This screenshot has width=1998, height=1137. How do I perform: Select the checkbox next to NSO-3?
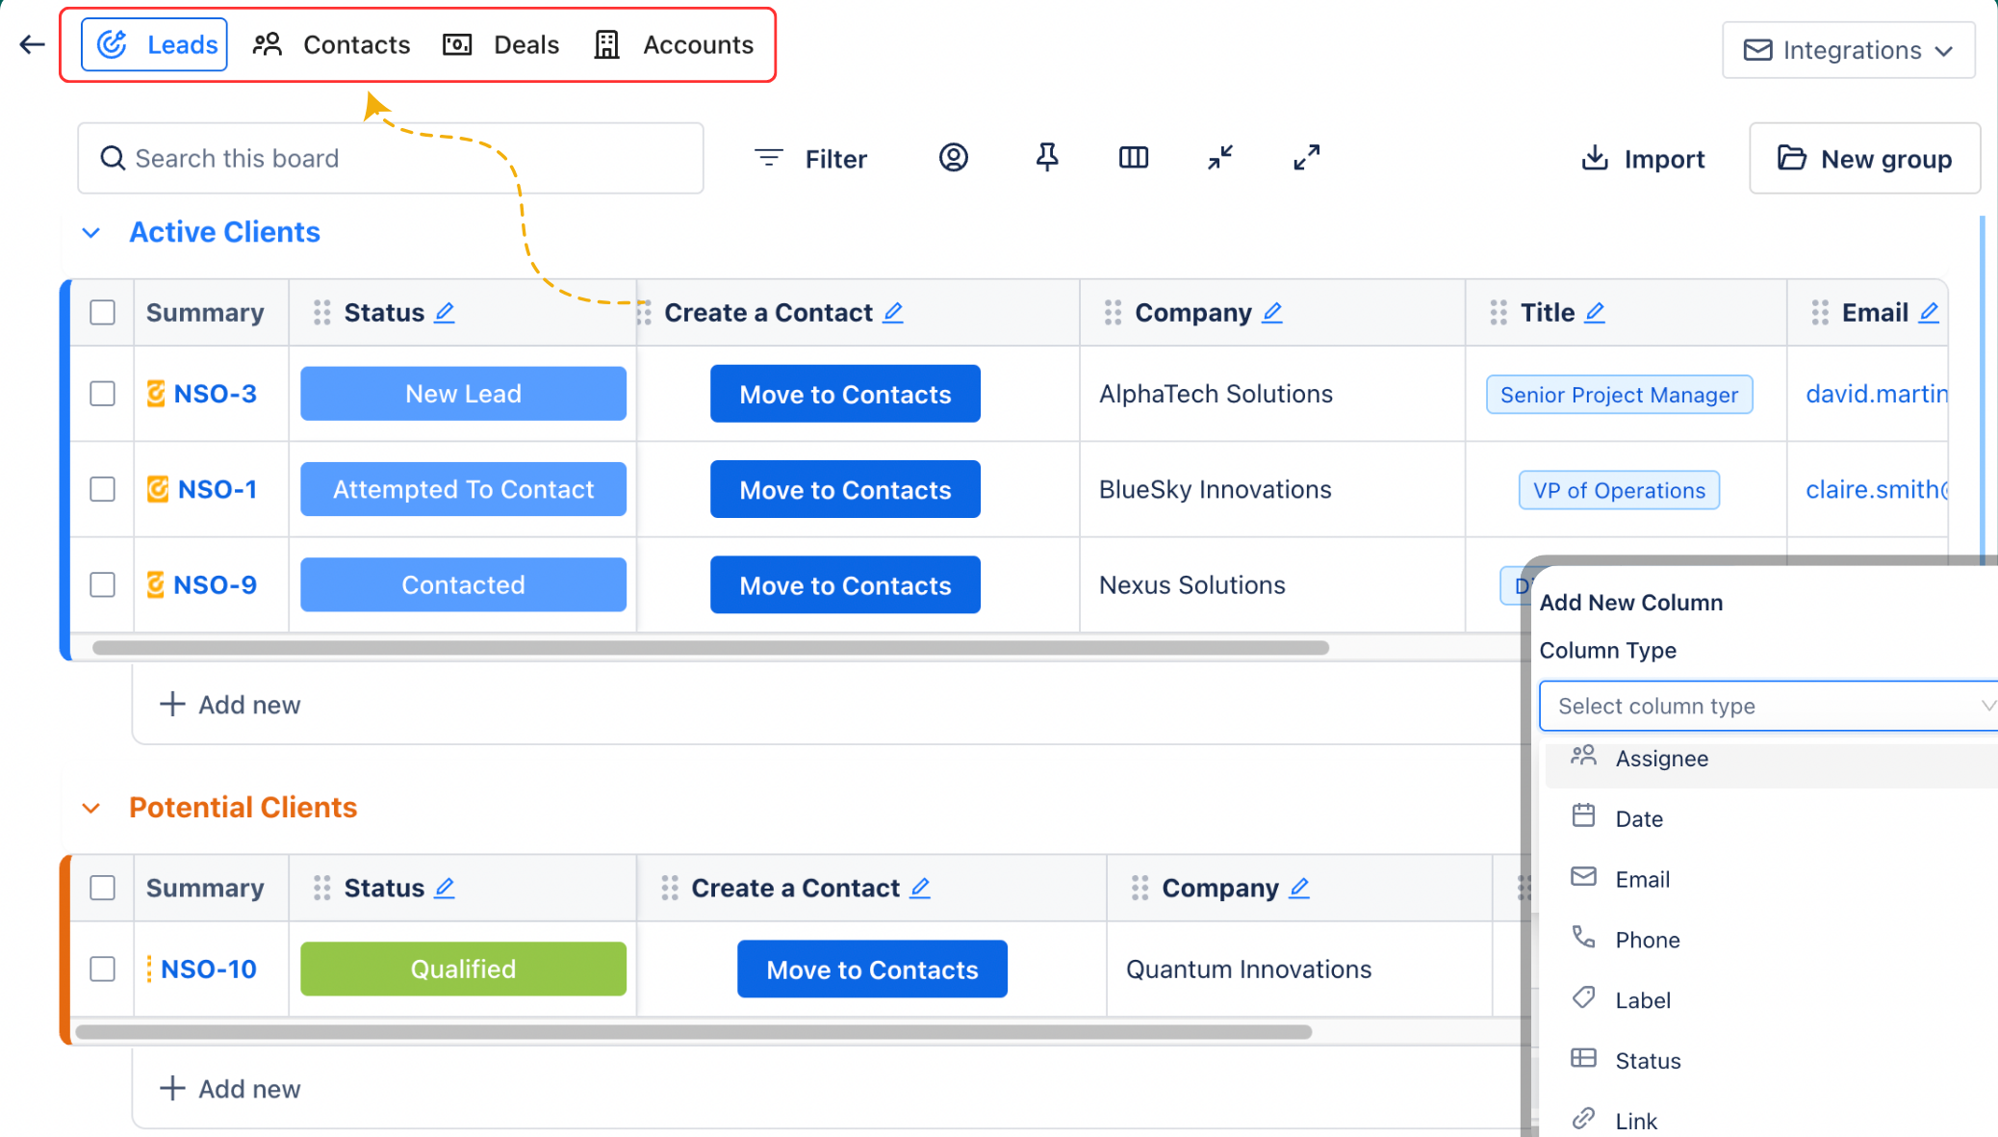[102, 393]
